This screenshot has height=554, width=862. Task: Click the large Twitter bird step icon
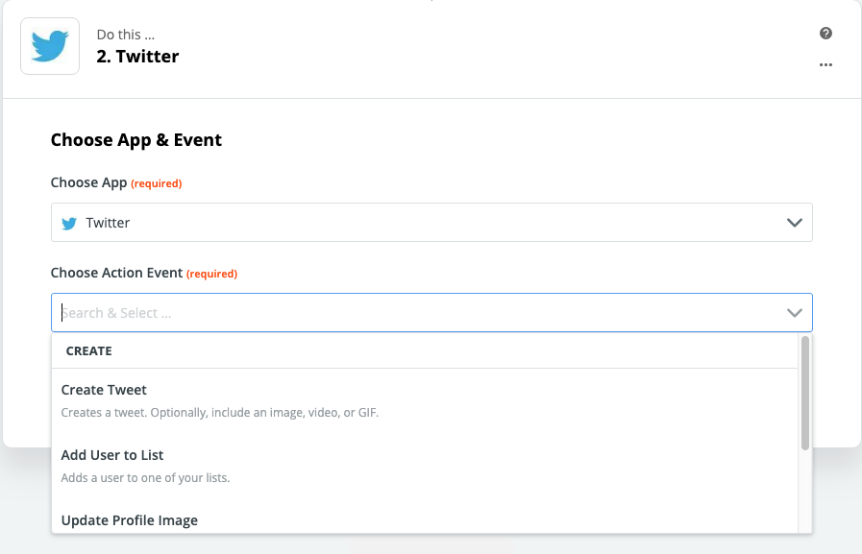coord(50,46)
